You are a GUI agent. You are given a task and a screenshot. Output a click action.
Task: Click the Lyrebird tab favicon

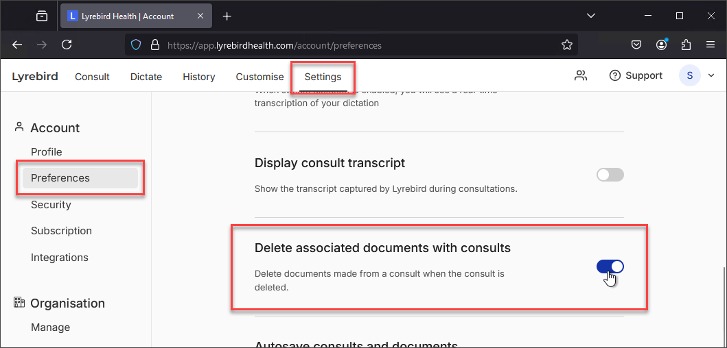tap(72, 16)
